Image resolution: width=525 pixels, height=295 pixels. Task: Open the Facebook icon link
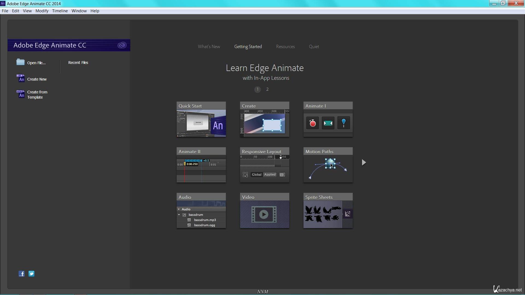pyautogui.click(x=22, y=274)
